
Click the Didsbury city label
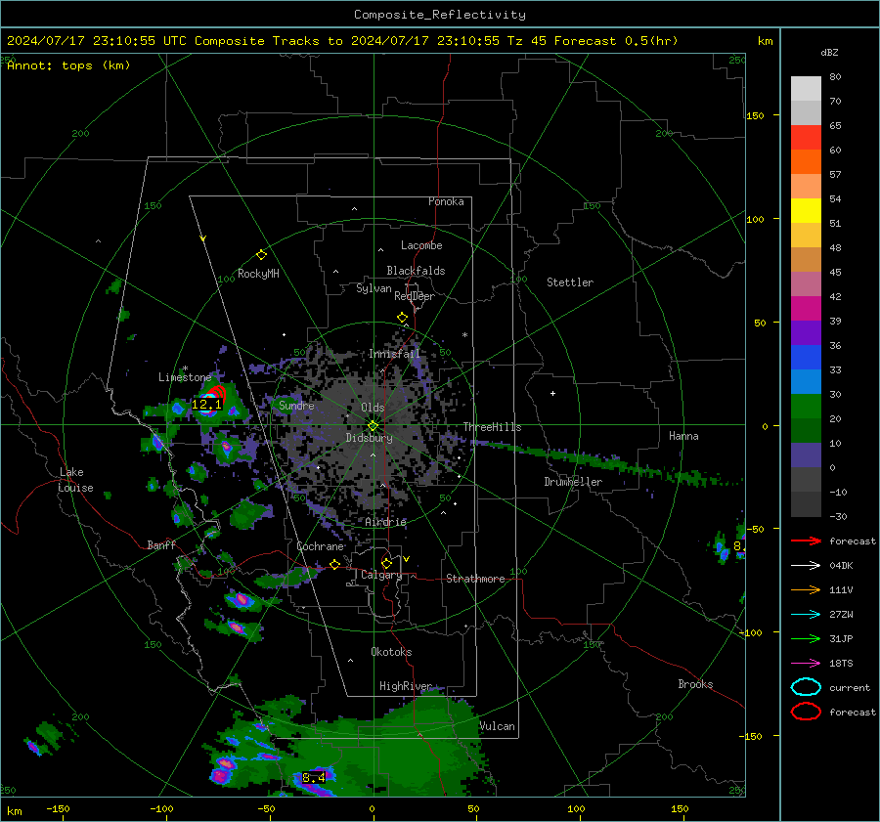[x=369, y=438]
